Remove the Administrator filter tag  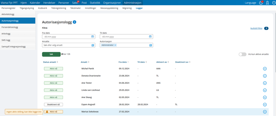click(115, 45)
